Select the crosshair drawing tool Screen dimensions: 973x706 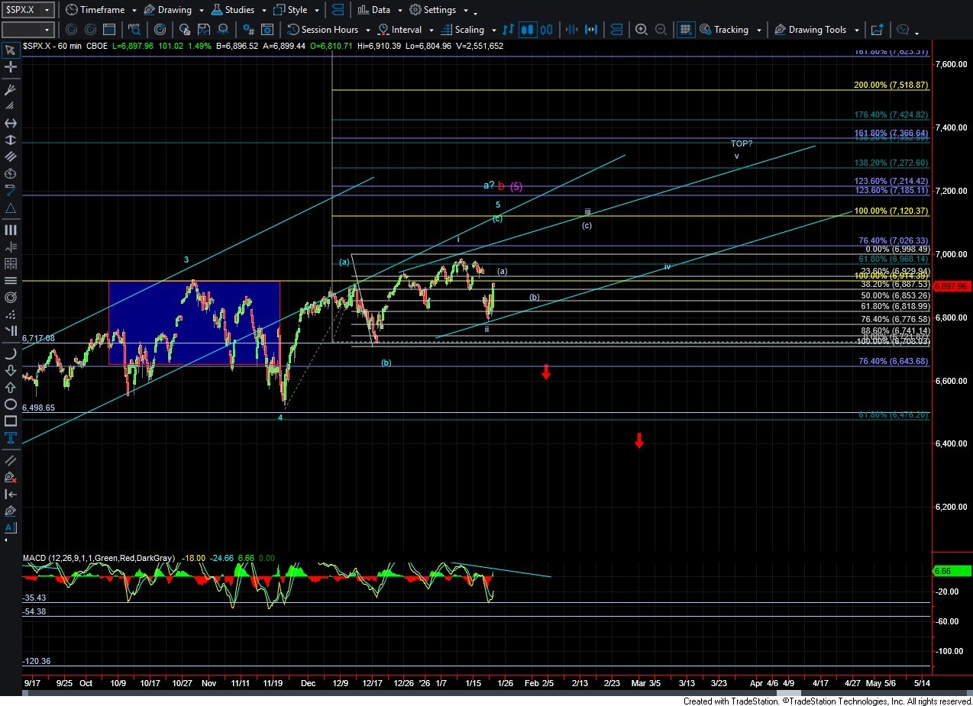[10, 67]
